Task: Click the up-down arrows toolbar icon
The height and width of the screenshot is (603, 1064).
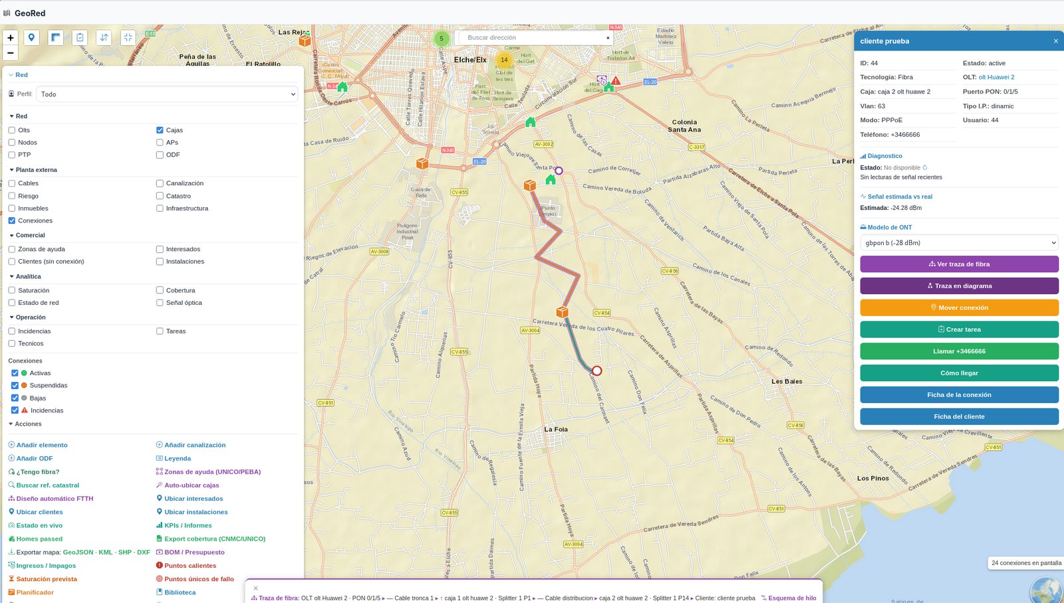Action: point(104,38)
